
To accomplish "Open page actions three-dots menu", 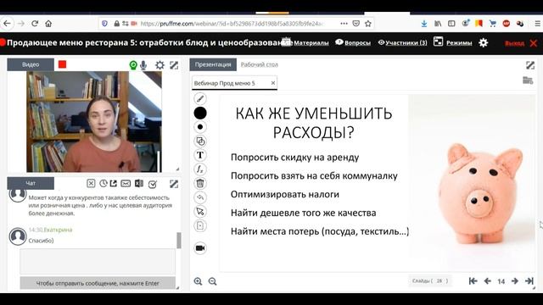I will 344,24.
